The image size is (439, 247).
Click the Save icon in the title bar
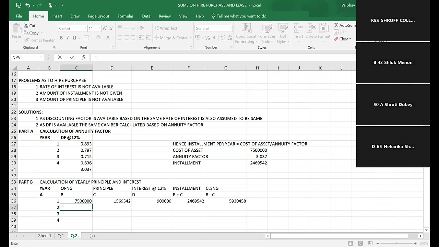tap(19, 5)
